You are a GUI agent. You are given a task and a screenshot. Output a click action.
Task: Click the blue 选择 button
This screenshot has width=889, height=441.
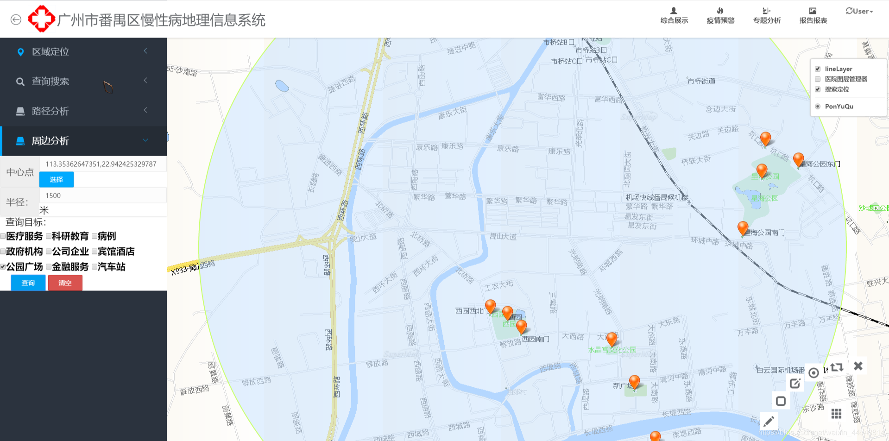click(57, 179)
